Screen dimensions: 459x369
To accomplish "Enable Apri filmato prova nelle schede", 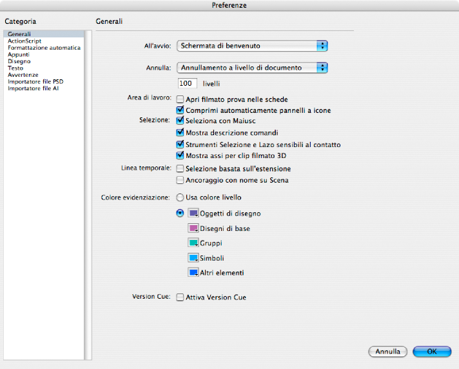I will point(181,100).
